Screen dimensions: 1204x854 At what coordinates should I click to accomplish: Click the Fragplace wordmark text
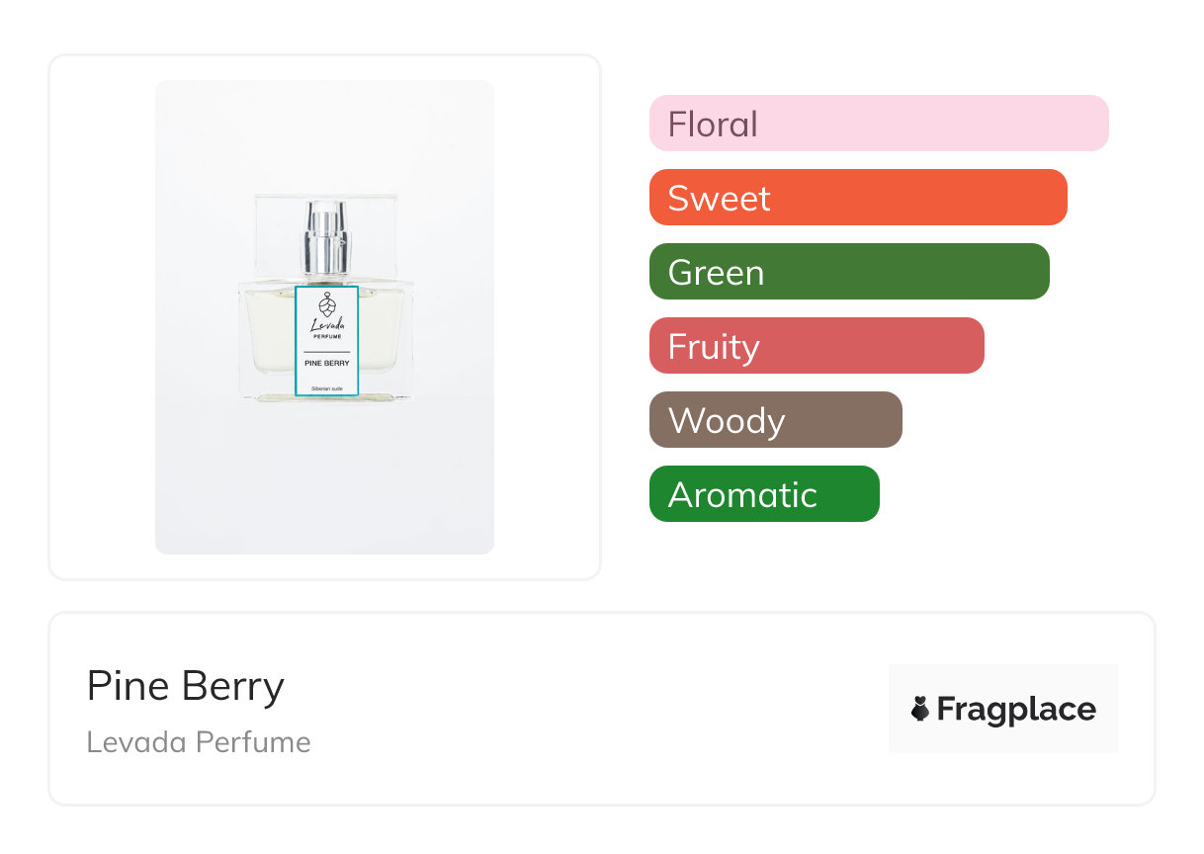(x=1016, y=709)
